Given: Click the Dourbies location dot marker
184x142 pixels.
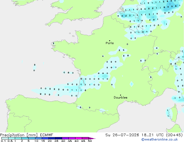Looking at the screenshot, I should pos(120,95).
